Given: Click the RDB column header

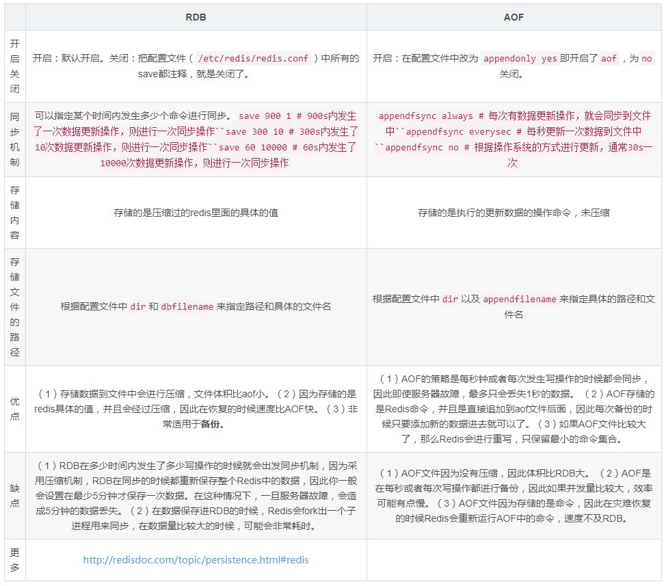Looking at the screenshot, I should pyautogui.click(x=196, y=18).
